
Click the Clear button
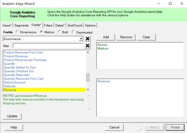[146, 37]
